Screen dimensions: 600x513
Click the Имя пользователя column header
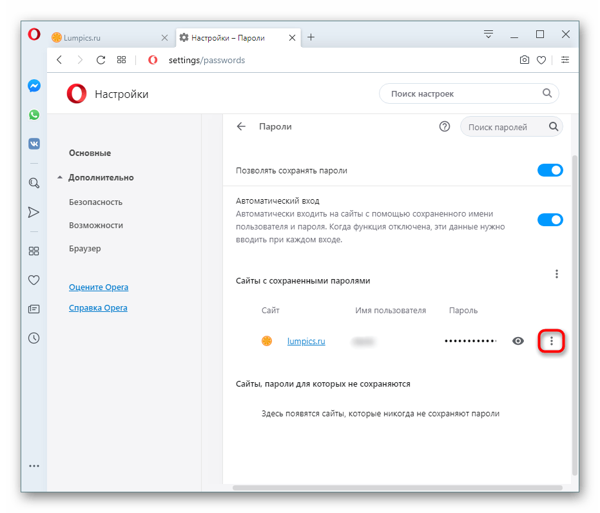[391, 310]
